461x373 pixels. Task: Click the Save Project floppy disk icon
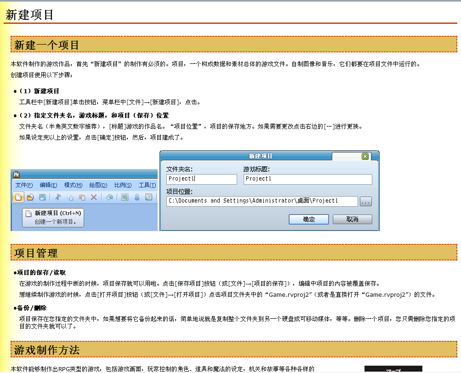click(x=42, y=197)
